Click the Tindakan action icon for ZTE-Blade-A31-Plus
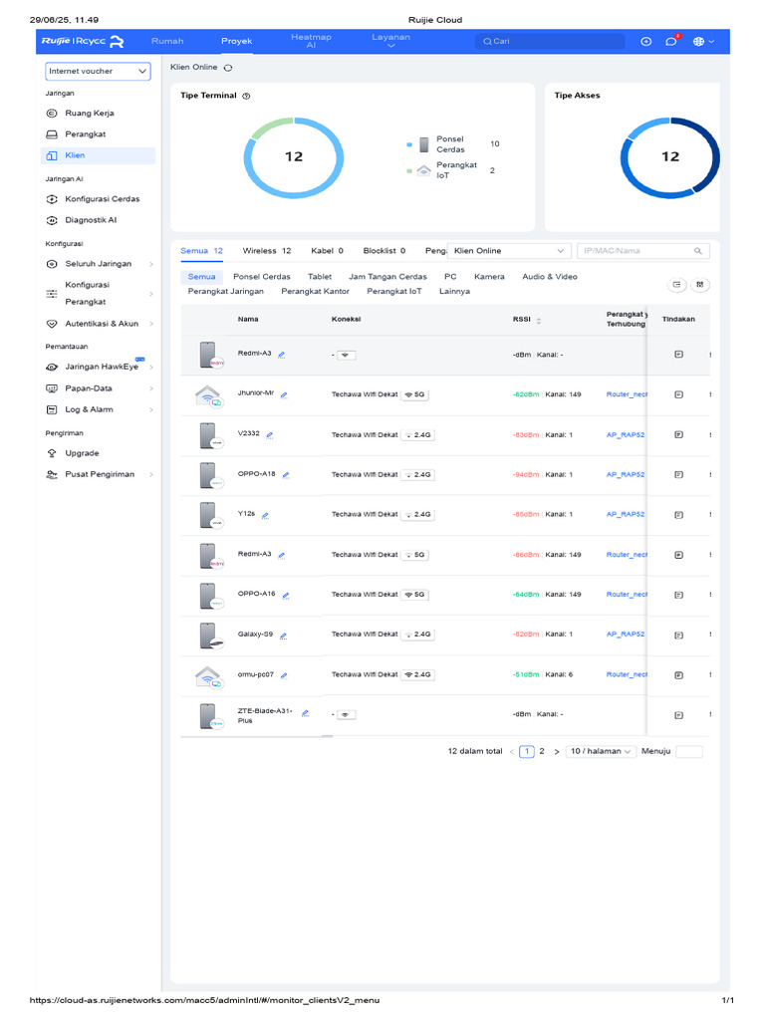The width and height of the screenshot is (765, 1020). (x=678, y=715)
